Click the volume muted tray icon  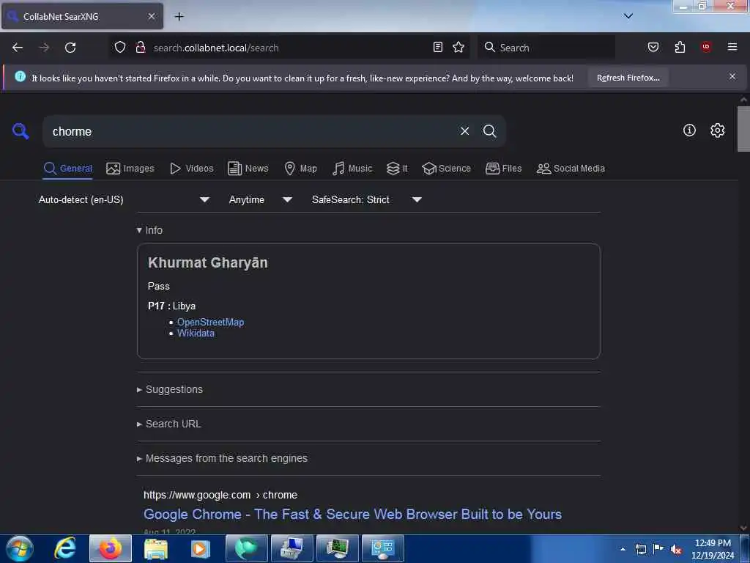click(675, 550)
